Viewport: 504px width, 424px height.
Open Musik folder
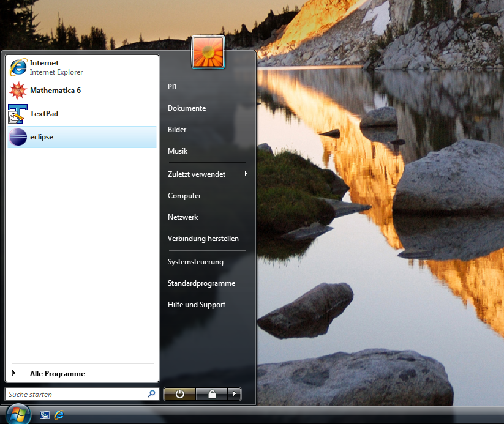pyautogui.click(x=178, y=151)
